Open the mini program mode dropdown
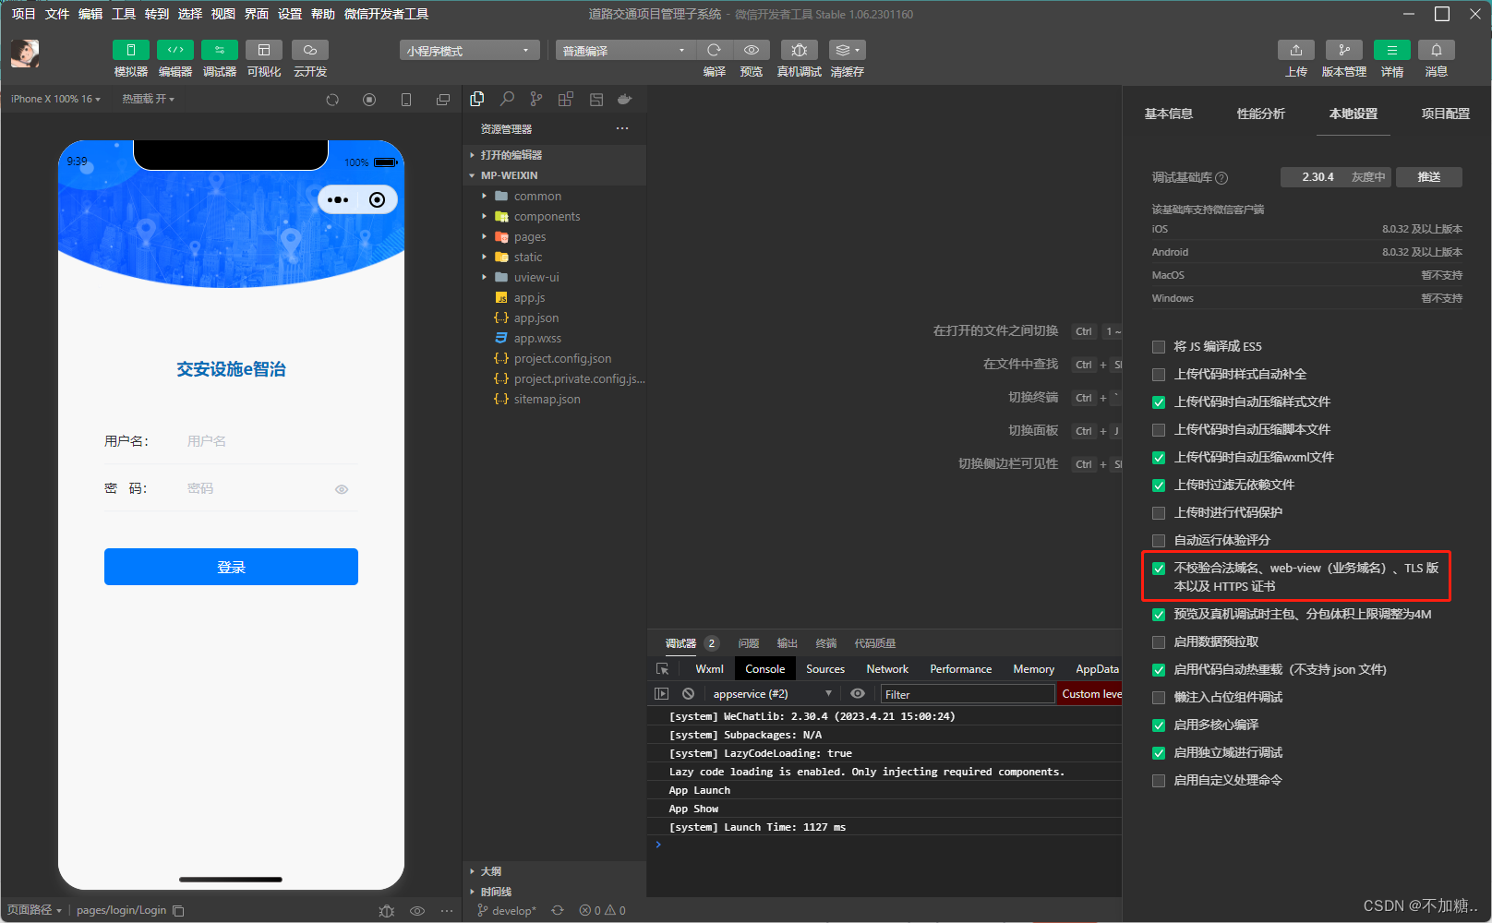 pos(469,51)
